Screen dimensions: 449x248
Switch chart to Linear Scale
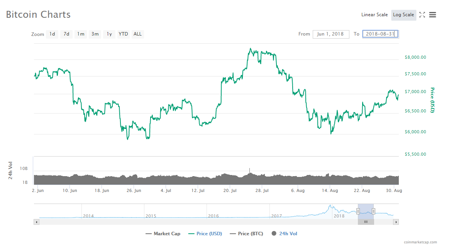(x=374, y=15)
